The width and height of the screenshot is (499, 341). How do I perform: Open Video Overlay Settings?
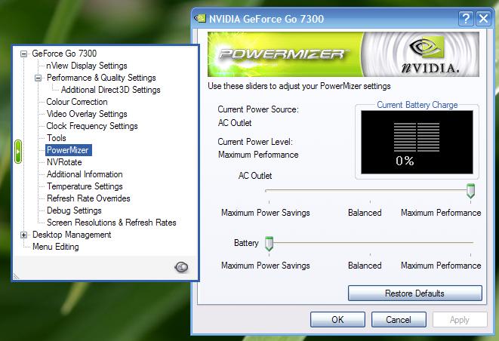[x=87, y=114]
